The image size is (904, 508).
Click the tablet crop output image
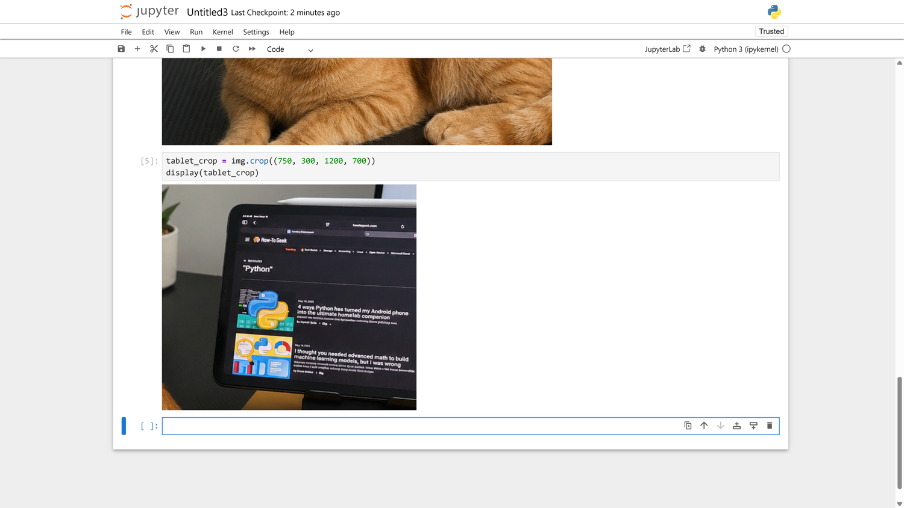click(x=289, y=297)
